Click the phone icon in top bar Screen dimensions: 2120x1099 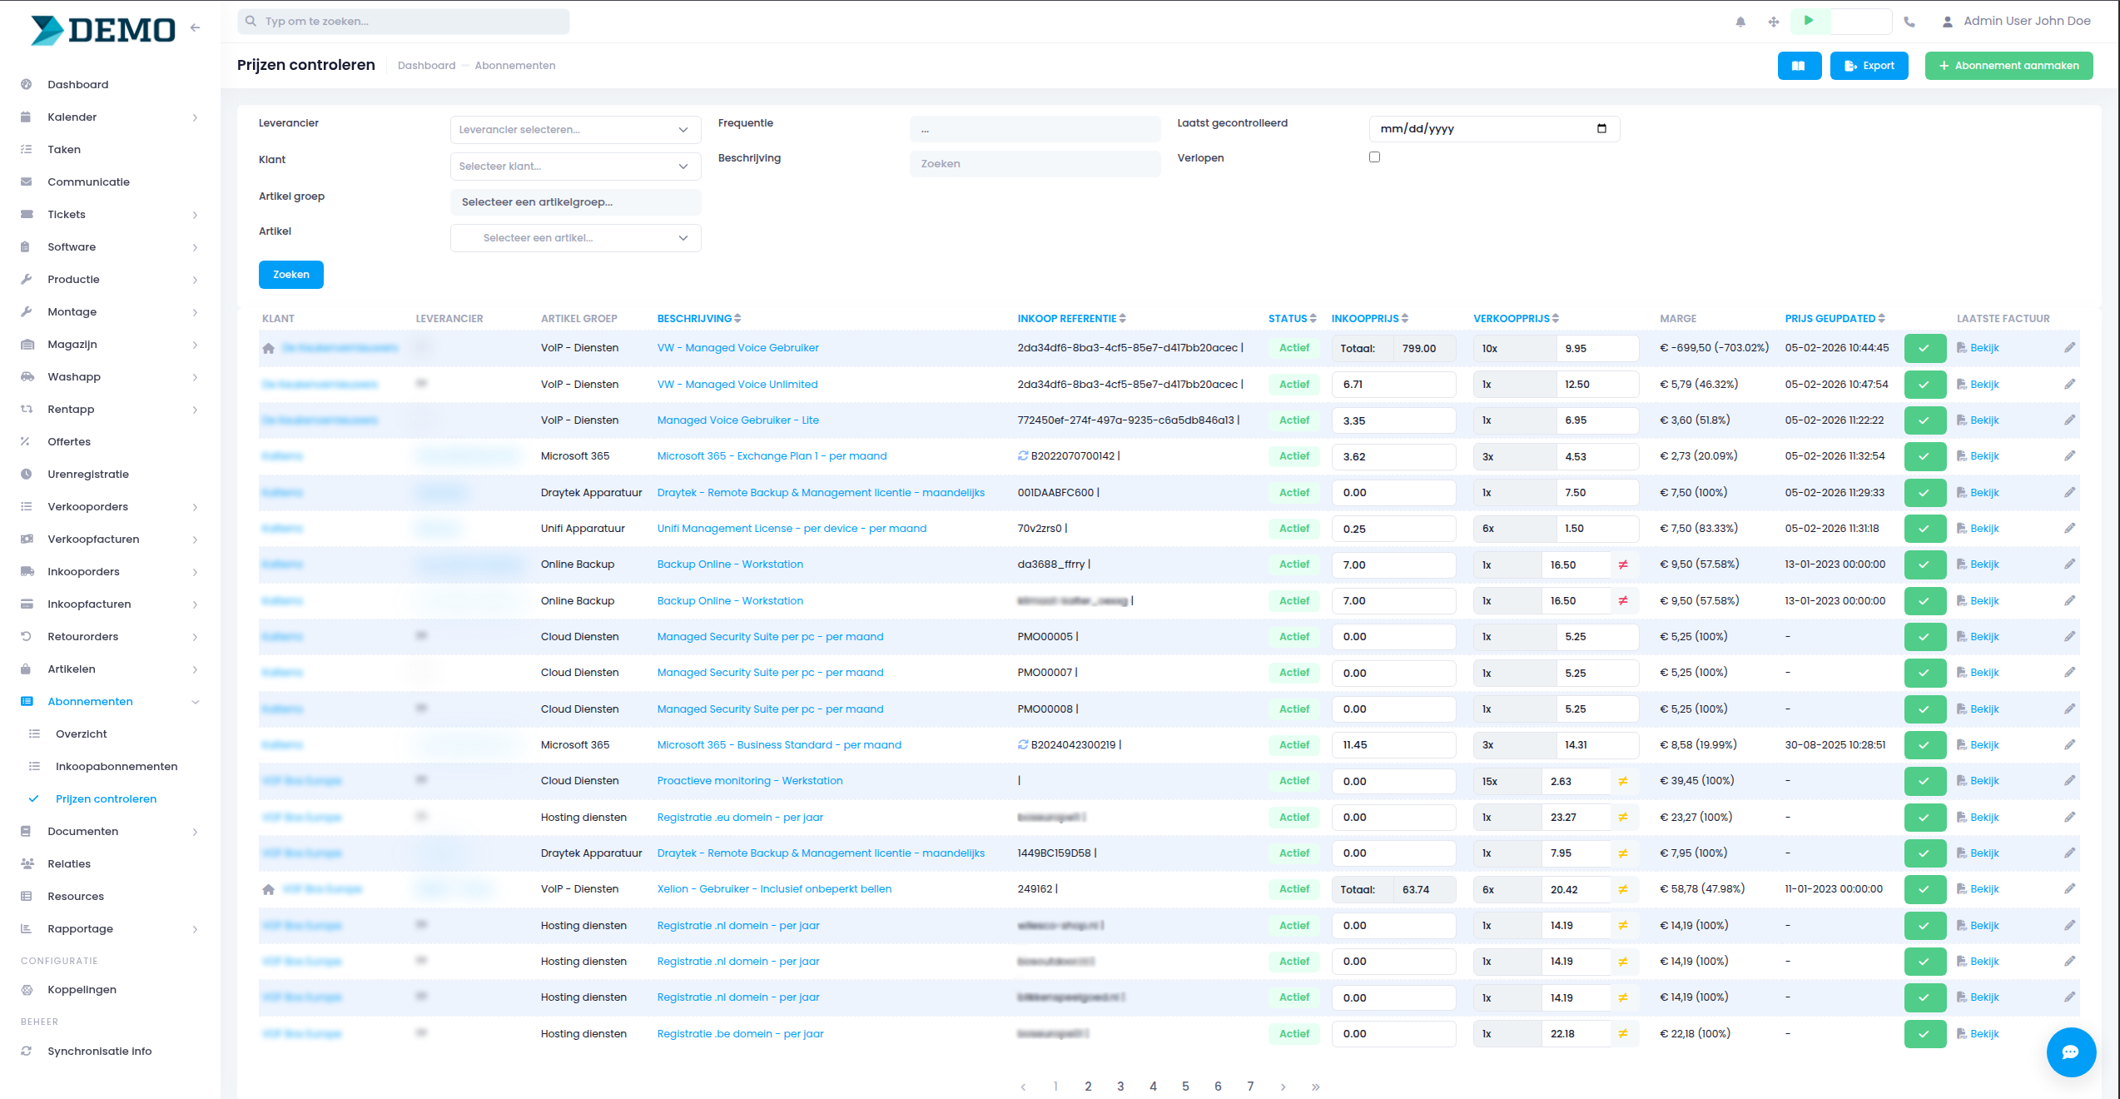(1909, 22)
